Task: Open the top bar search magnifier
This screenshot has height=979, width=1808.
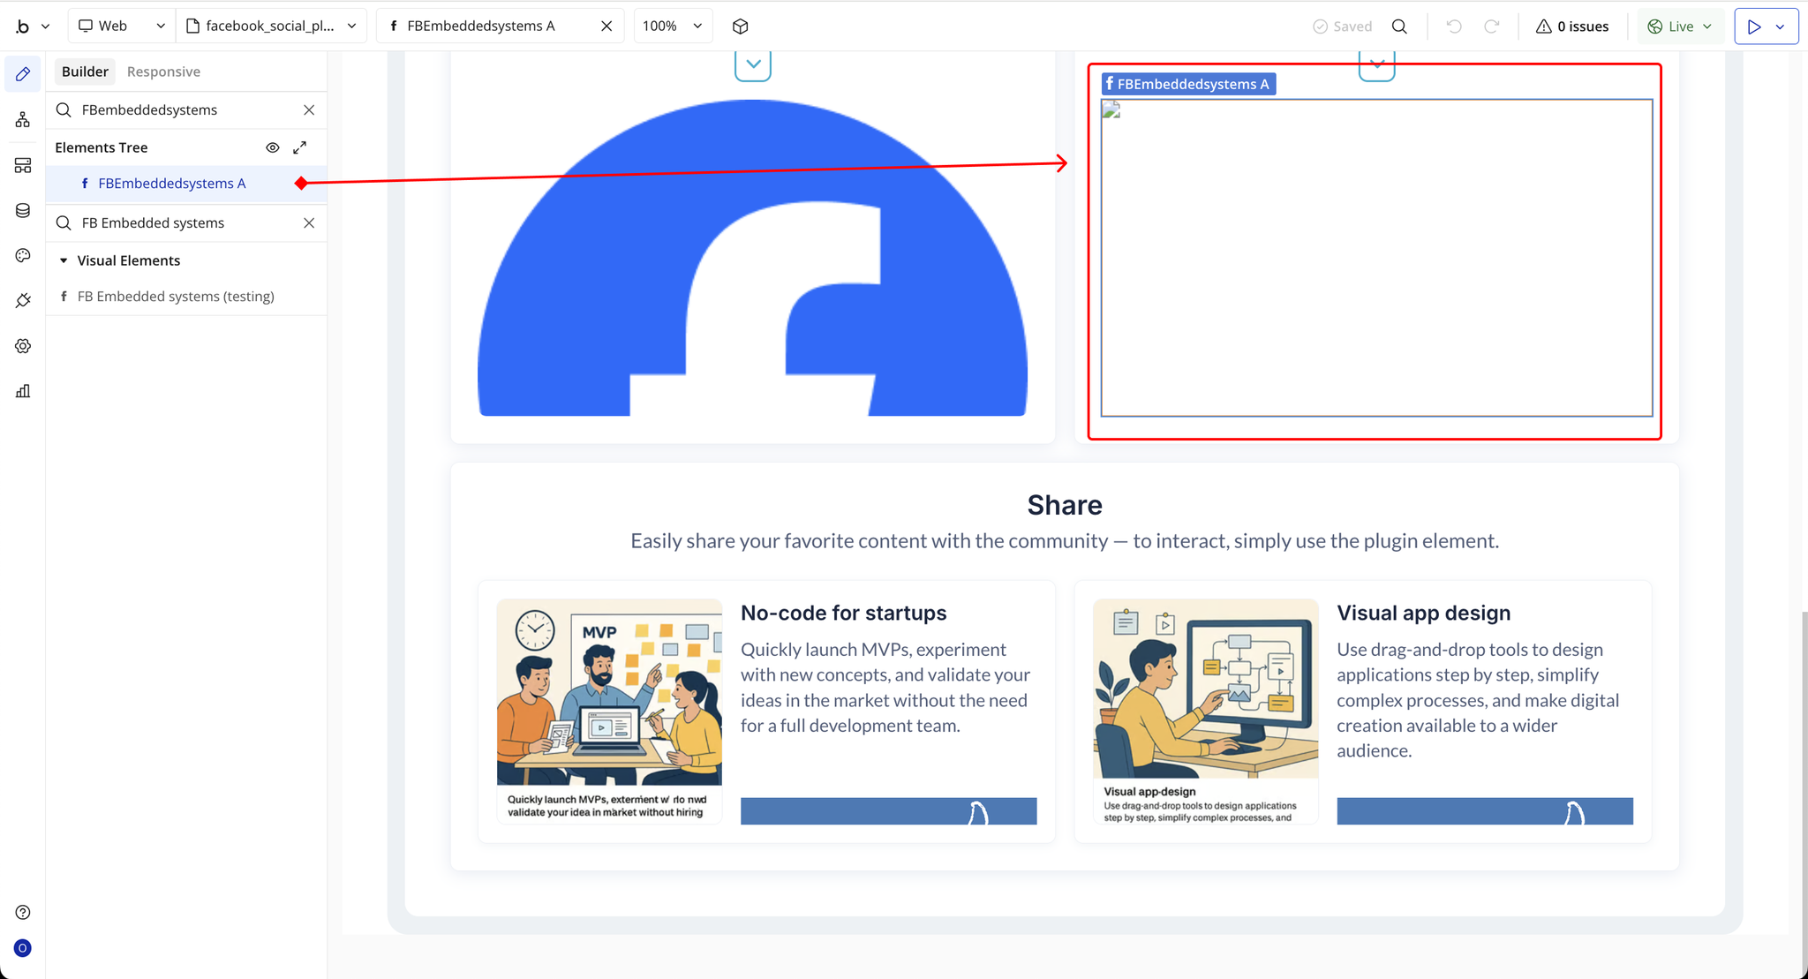Action: coord(1399,26)
